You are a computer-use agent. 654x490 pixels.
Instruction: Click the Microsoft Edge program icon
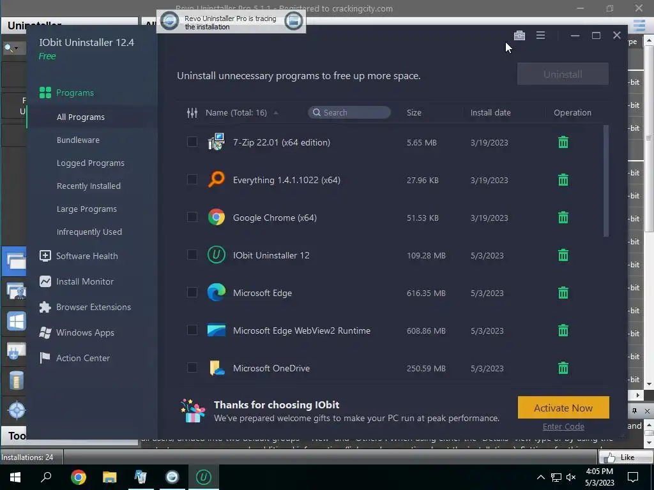(217, 292)
